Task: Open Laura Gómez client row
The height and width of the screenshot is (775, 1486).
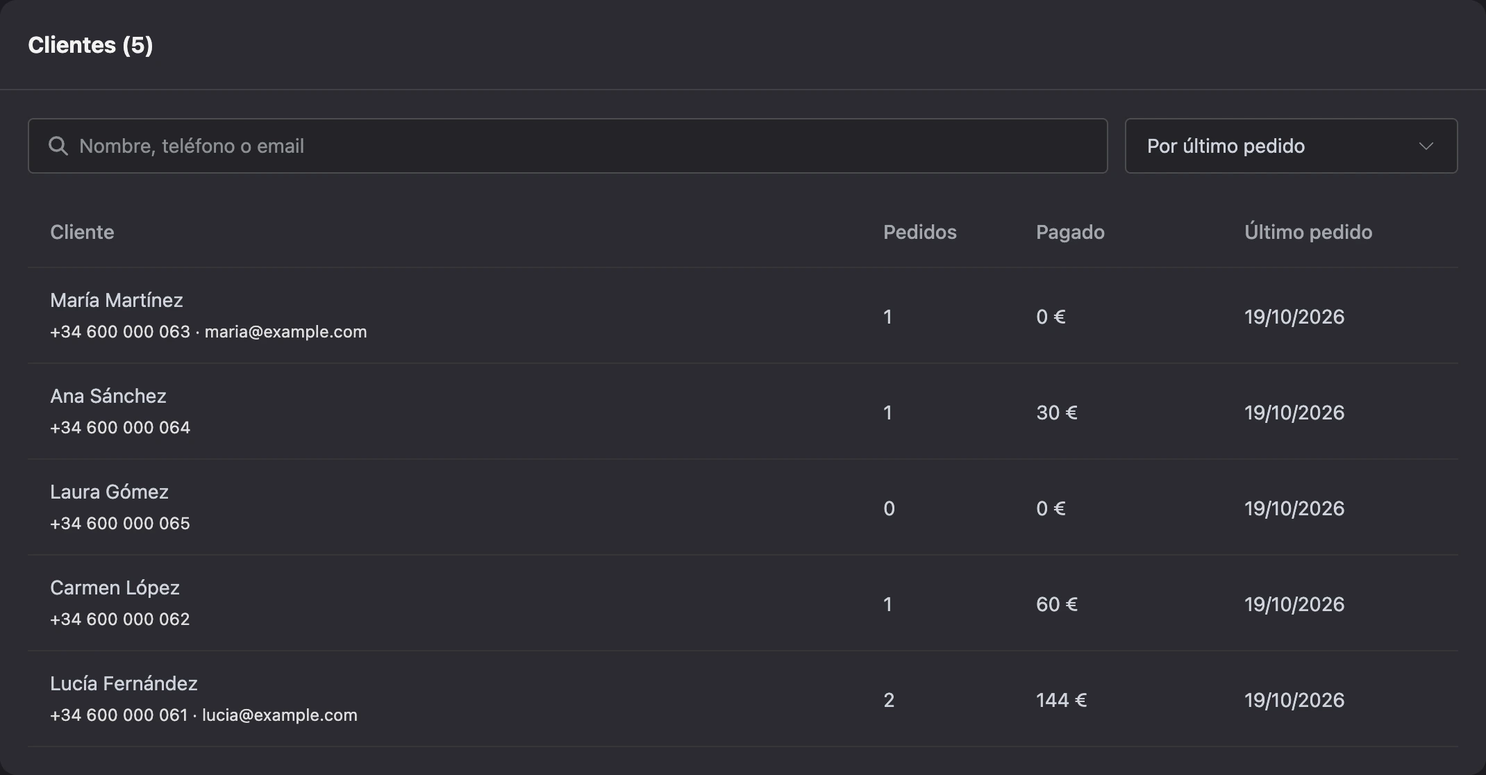Action: tap(742, 508)
